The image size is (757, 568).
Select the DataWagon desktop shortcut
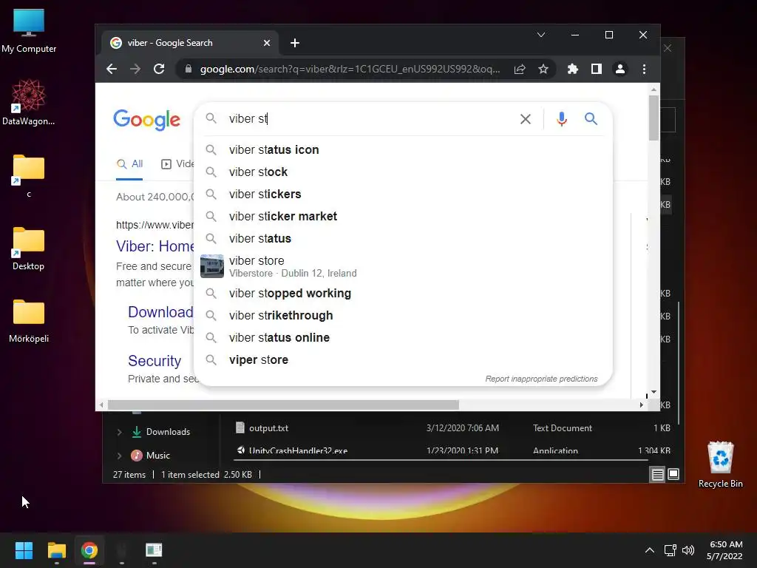pos(29,102)
